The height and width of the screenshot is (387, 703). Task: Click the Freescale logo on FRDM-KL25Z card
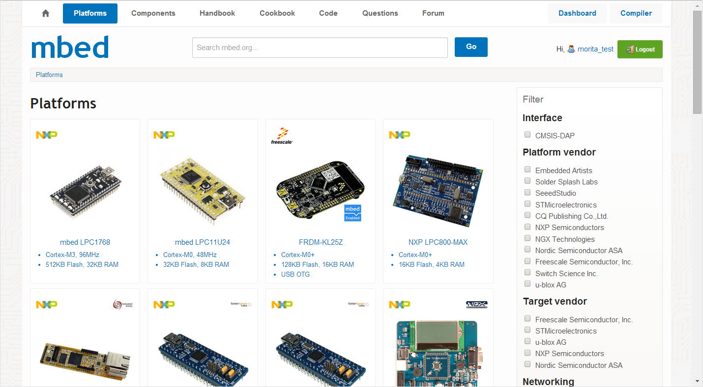point(282,136)
